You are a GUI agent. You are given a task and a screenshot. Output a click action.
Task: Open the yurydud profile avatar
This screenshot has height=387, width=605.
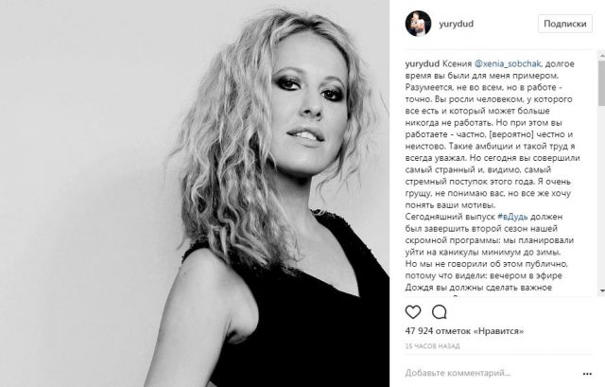point(418,24)
